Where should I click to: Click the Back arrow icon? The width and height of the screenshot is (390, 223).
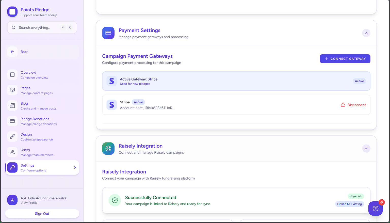point(12,52)
